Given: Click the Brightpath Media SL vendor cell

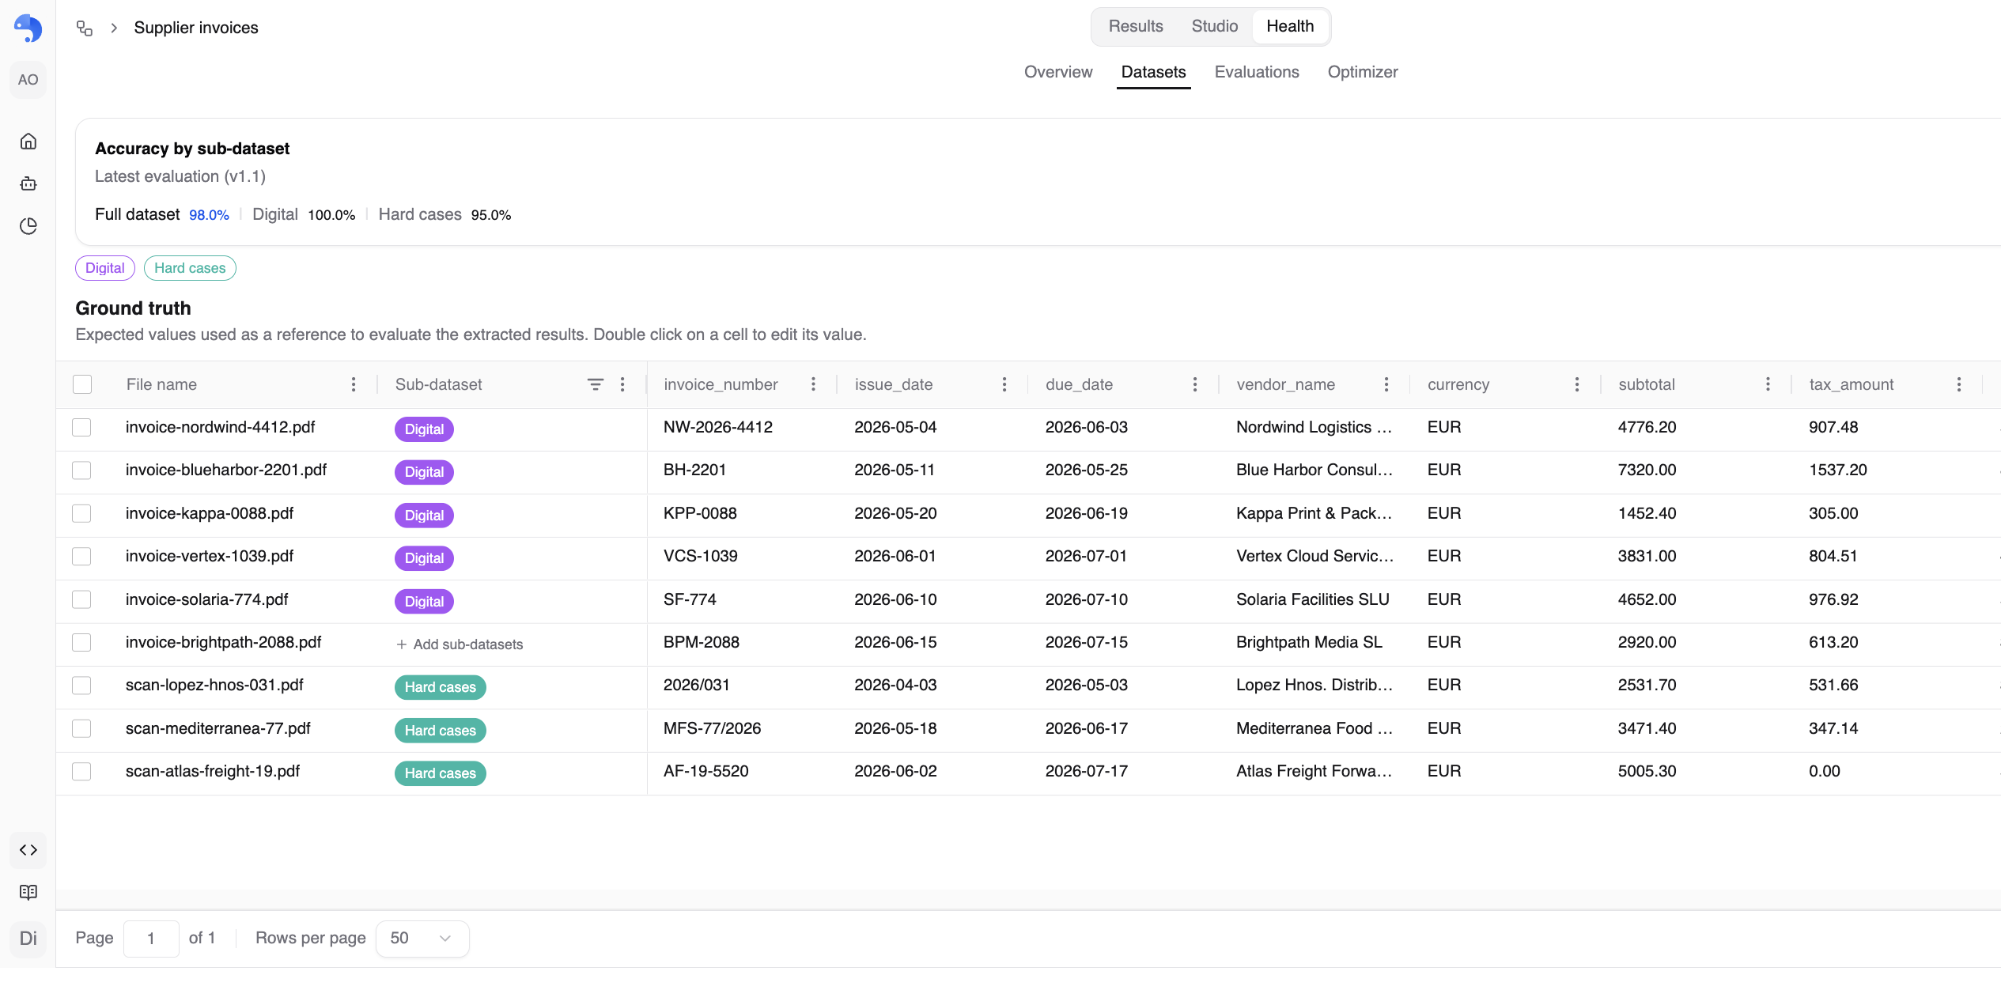Looking at the screenshot, I should pyautogui.click(x=1309, y=643).
